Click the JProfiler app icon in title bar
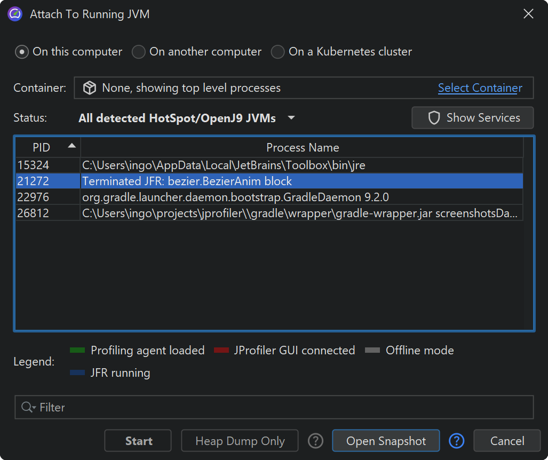548x460 pixels. point(15,14)
